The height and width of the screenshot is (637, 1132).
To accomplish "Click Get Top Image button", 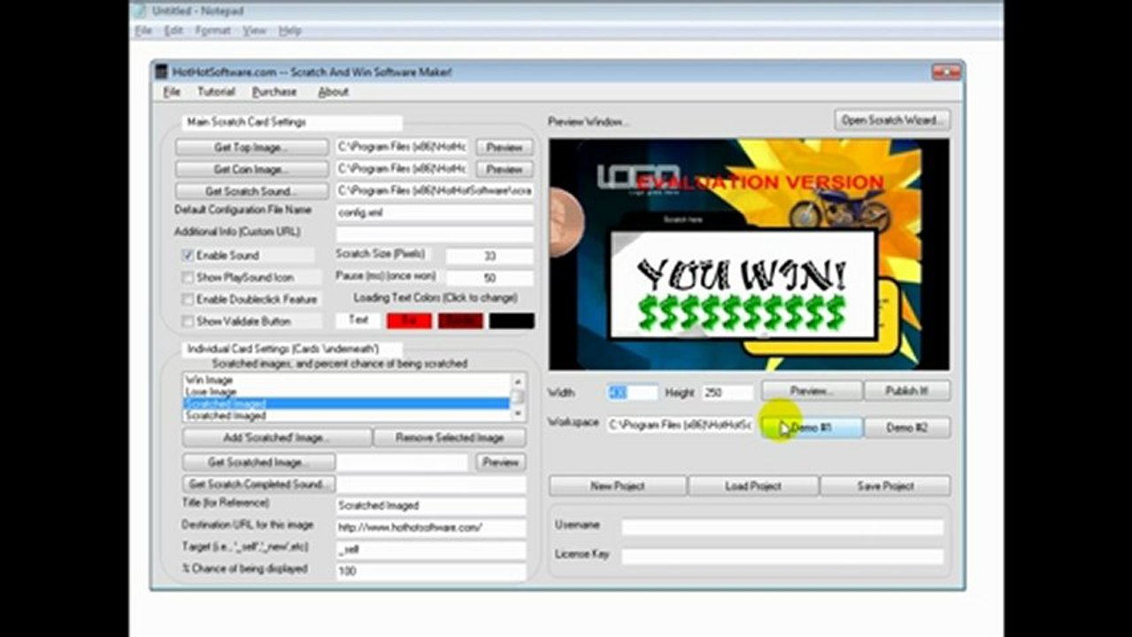I will pos(251,147).
